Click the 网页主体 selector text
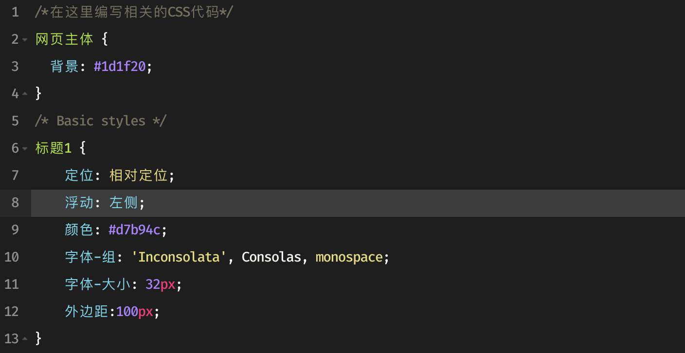 (64, 39)
